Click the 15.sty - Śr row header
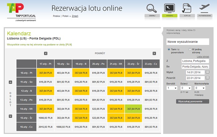 [x=26, y=118]
